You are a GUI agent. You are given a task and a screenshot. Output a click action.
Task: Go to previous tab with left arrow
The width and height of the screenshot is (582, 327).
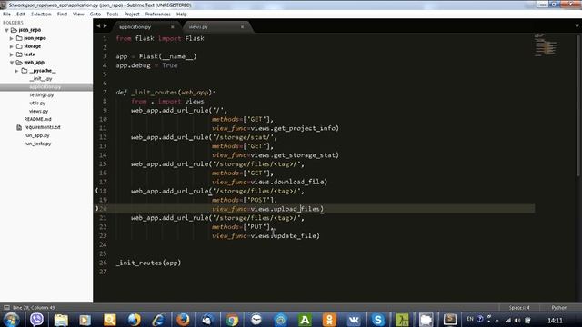pos(98,26)
